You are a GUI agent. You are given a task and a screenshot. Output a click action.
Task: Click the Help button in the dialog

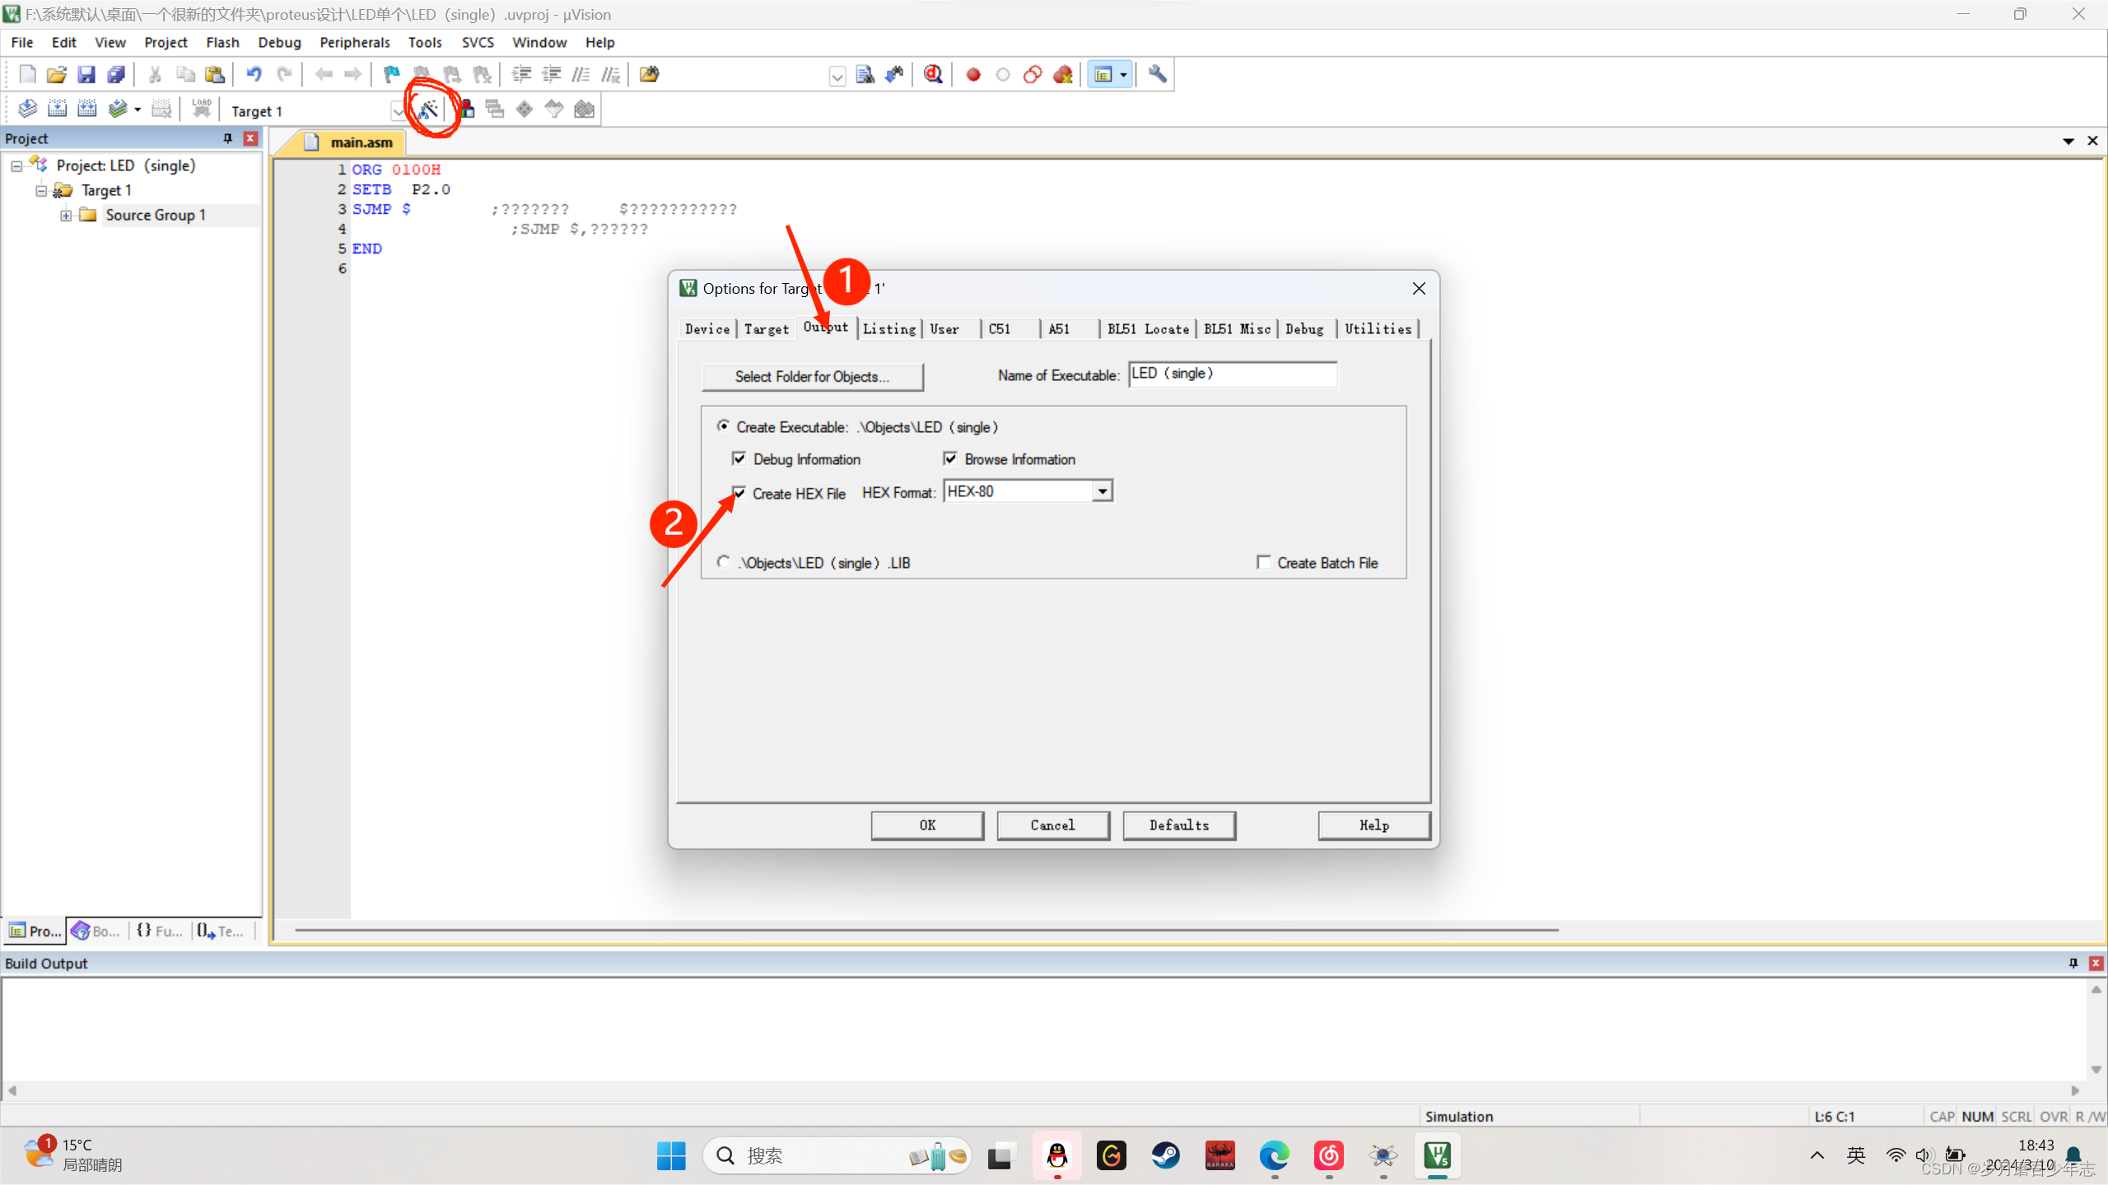1373,825
